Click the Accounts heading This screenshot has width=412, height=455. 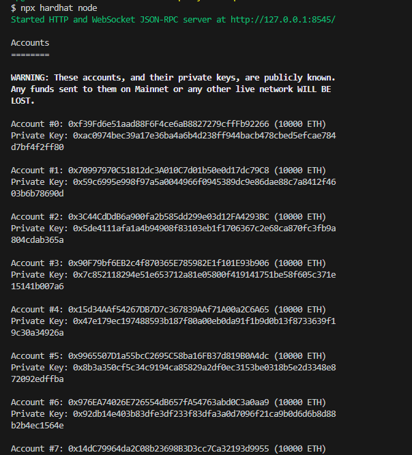[x=30, y=42]
